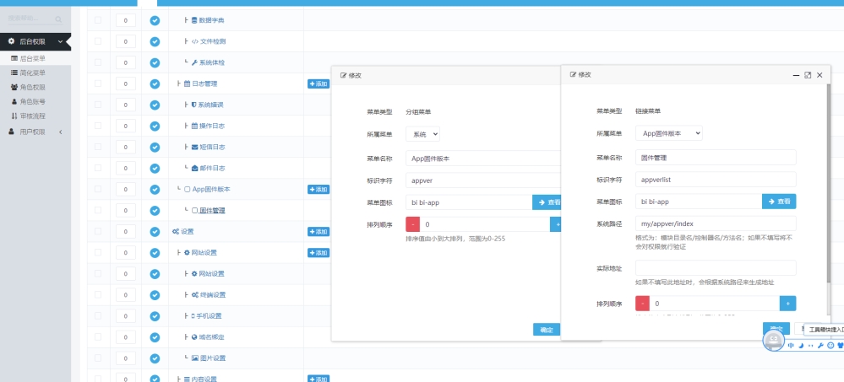
Task: Click the database icon beside 数据字典
Action: [194, 20]
